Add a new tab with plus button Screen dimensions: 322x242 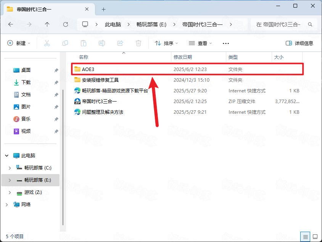[x=103, y=9]
